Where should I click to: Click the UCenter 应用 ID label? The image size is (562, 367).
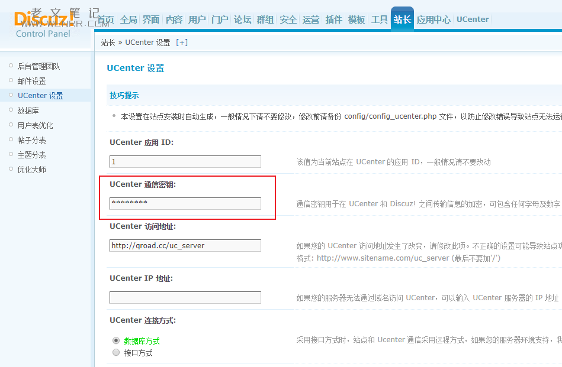pyautogui.click(x=142, y=142)
